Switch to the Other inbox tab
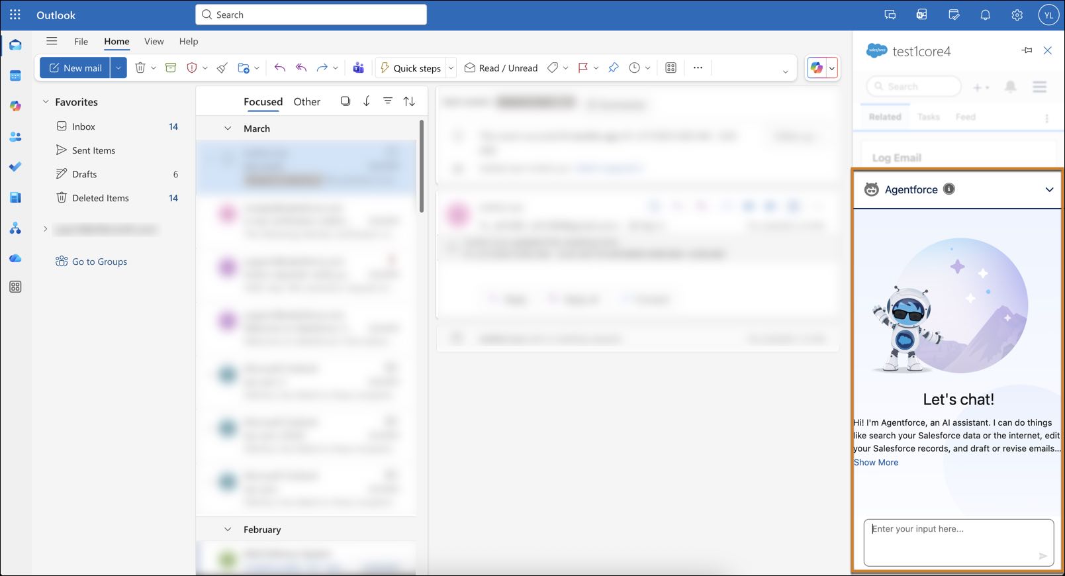This screenshot has height=576, width=1065. tap(306, 101)
